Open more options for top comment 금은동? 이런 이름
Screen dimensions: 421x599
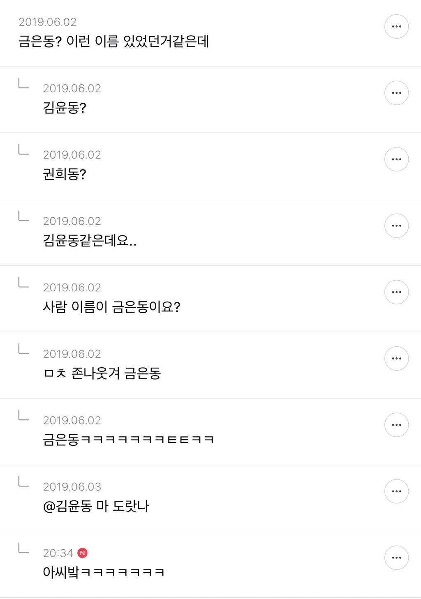click(396, 27)
